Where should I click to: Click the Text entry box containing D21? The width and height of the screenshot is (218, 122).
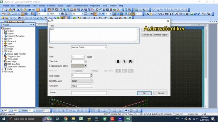94,35
